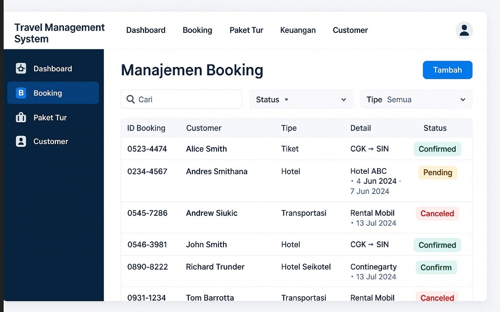Open Keuangan in the top navigation

pos(298,30)
